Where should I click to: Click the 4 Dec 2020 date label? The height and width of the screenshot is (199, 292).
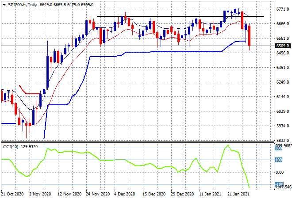click(x=125, y=194)
